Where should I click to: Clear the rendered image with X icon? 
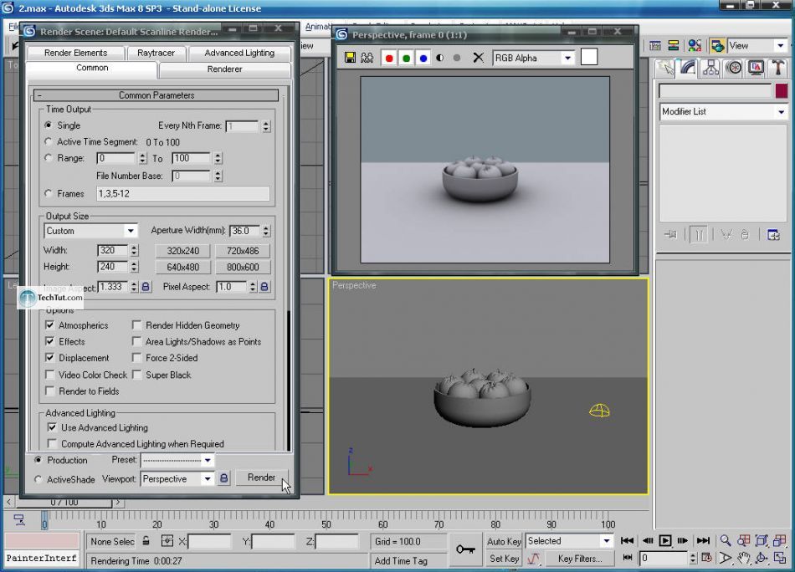pyautogui.click(x=478, y=59)
